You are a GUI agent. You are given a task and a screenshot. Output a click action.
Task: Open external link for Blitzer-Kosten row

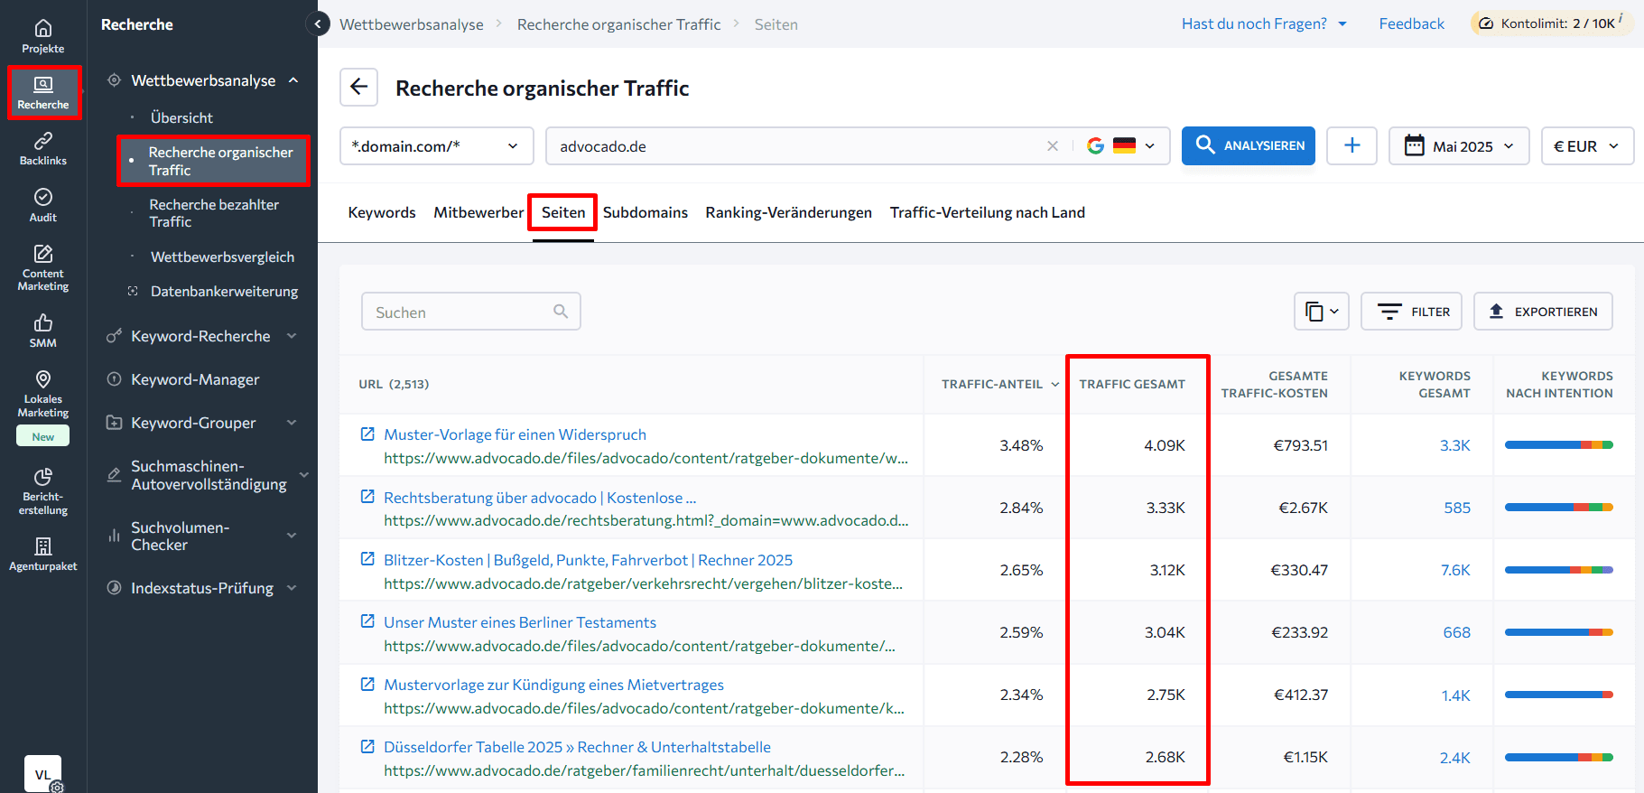[x=367, y=559]
